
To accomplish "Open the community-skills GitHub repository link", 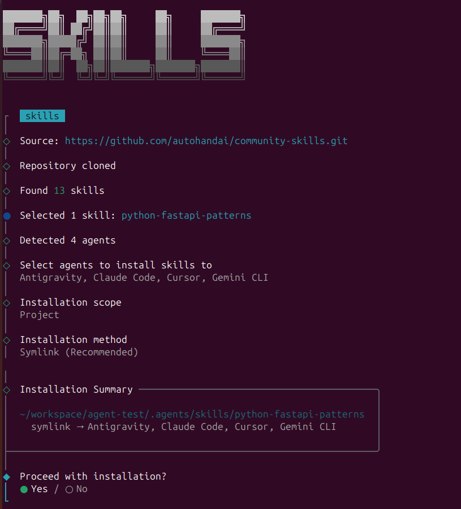I will [206, 141].
